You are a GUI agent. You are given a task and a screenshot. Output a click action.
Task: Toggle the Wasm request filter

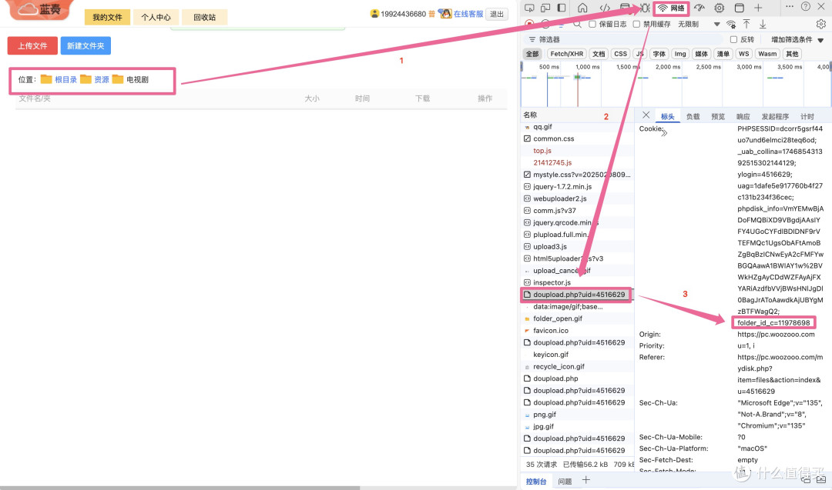[767, 54]
